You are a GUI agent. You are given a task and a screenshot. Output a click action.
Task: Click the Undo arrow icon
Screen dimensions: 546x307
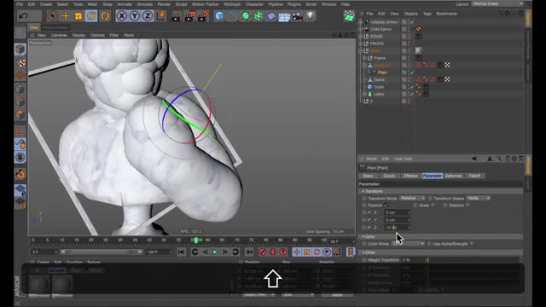(23, 16)
